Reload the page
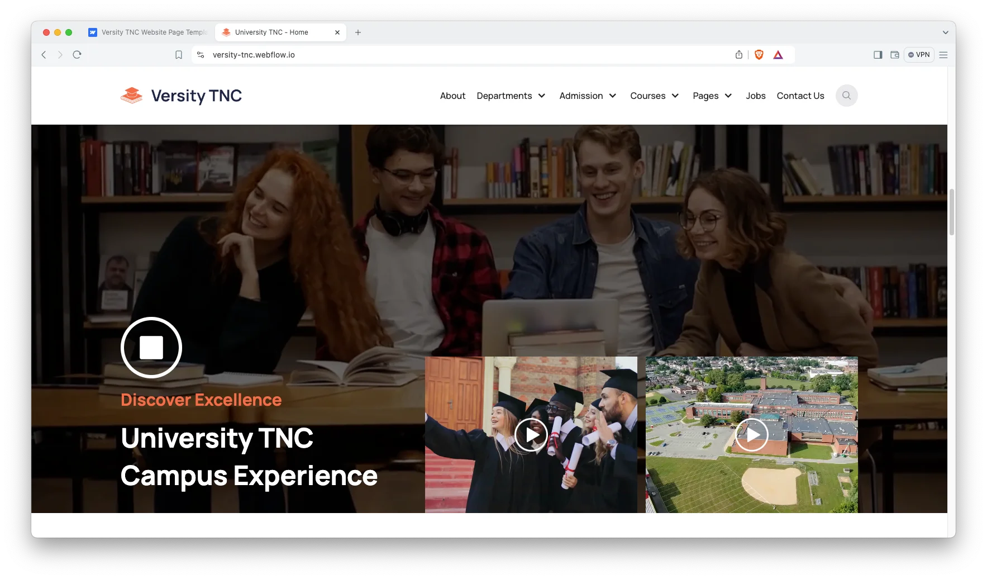 [x=77, y=55]
